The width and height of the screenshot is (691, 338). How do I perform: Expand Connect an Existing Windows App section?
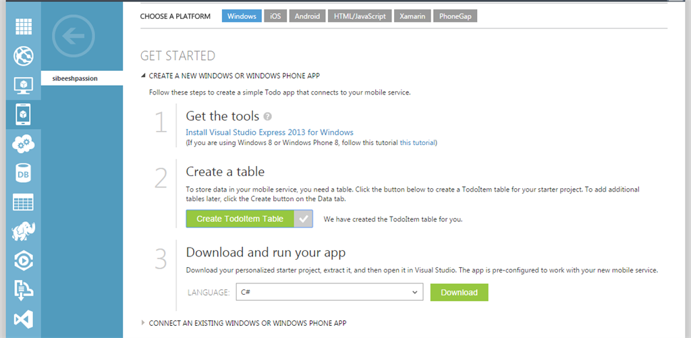143,323
